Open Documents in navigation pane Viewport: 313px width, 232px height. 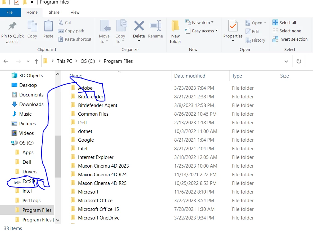tap(28, 95)
